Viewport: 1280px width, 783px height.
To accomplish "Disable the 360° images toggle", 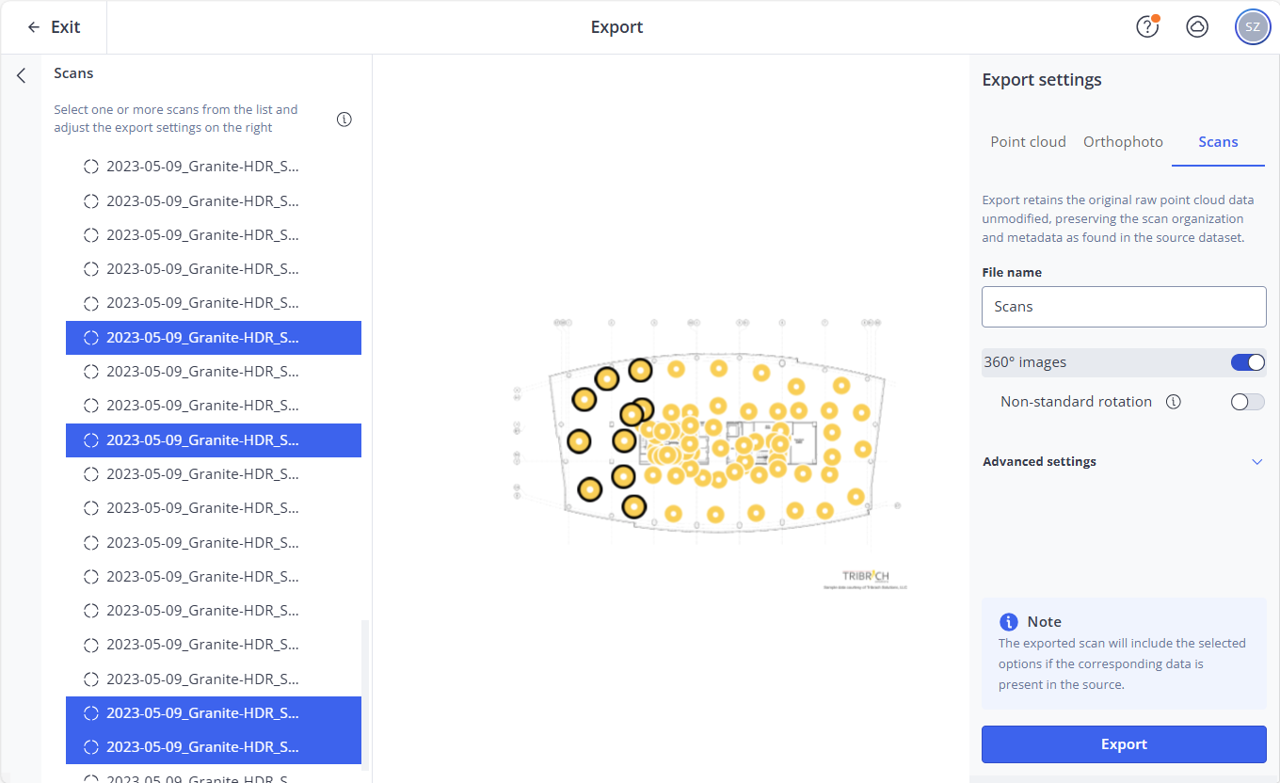I will point(1247,362).
